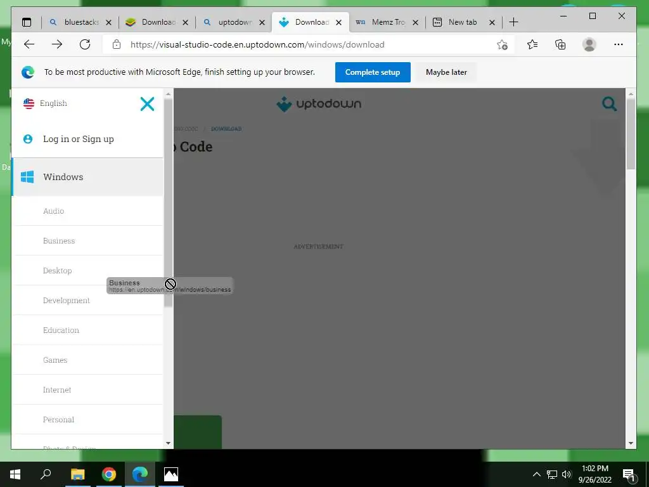Open Log in or Sign up
The height and width of the screenshot is (487, 649).
coord(78,139)
